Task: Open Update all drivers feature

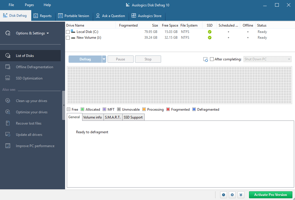Action: 29,134
